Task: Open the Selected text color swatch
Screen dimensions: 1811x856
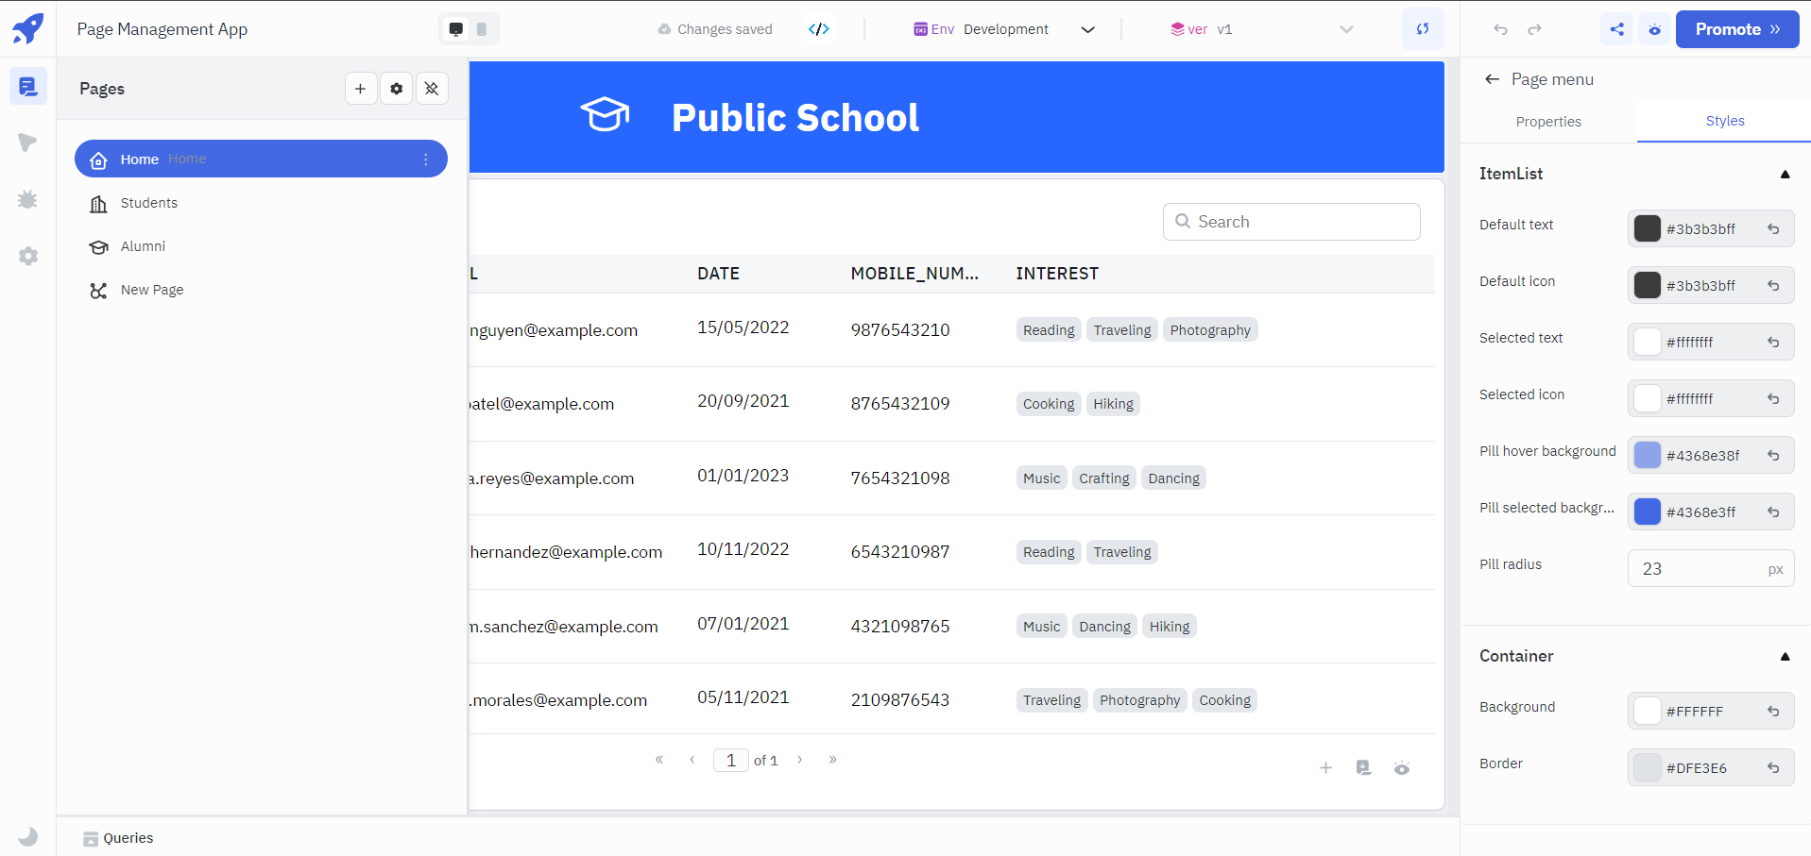Action: click(x=1648, y=342)
